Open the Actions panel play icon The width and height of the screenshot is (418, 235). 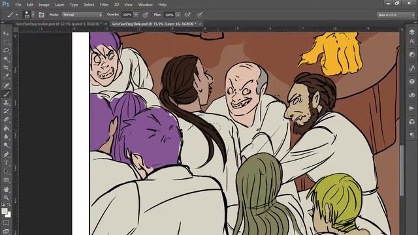coord(411,108)
